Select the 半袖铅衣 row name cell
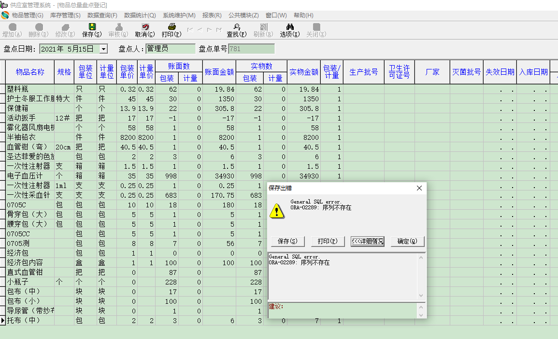Image resolution: width=558 pixels, height=339 pixels. 30,137
